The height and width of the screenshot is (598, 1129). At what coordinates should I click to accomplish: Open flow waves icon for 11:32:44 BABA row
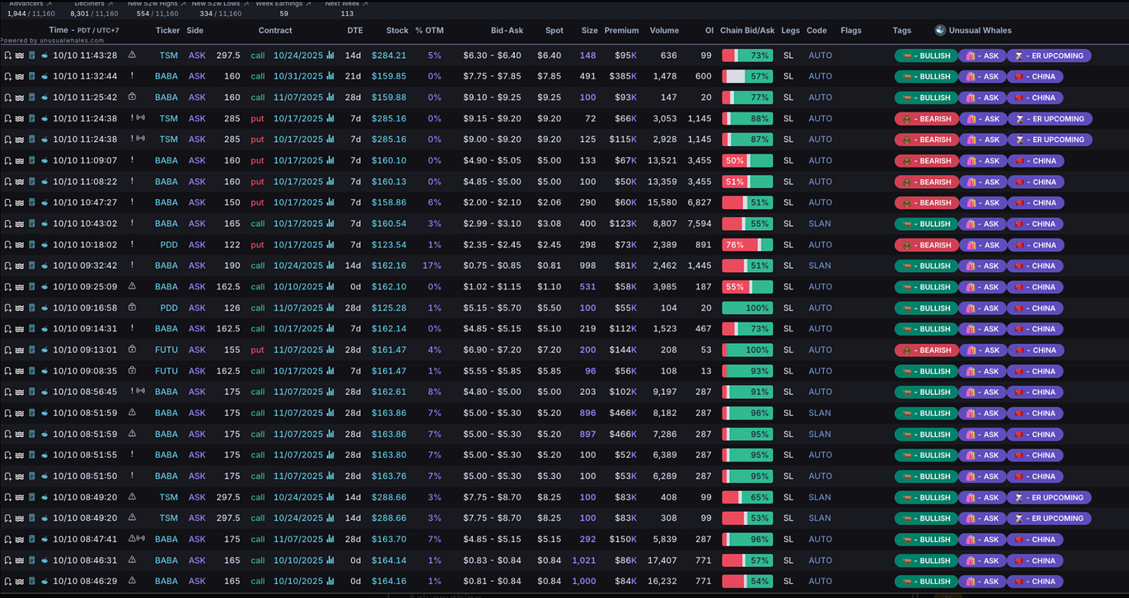(x=19, y=77)
